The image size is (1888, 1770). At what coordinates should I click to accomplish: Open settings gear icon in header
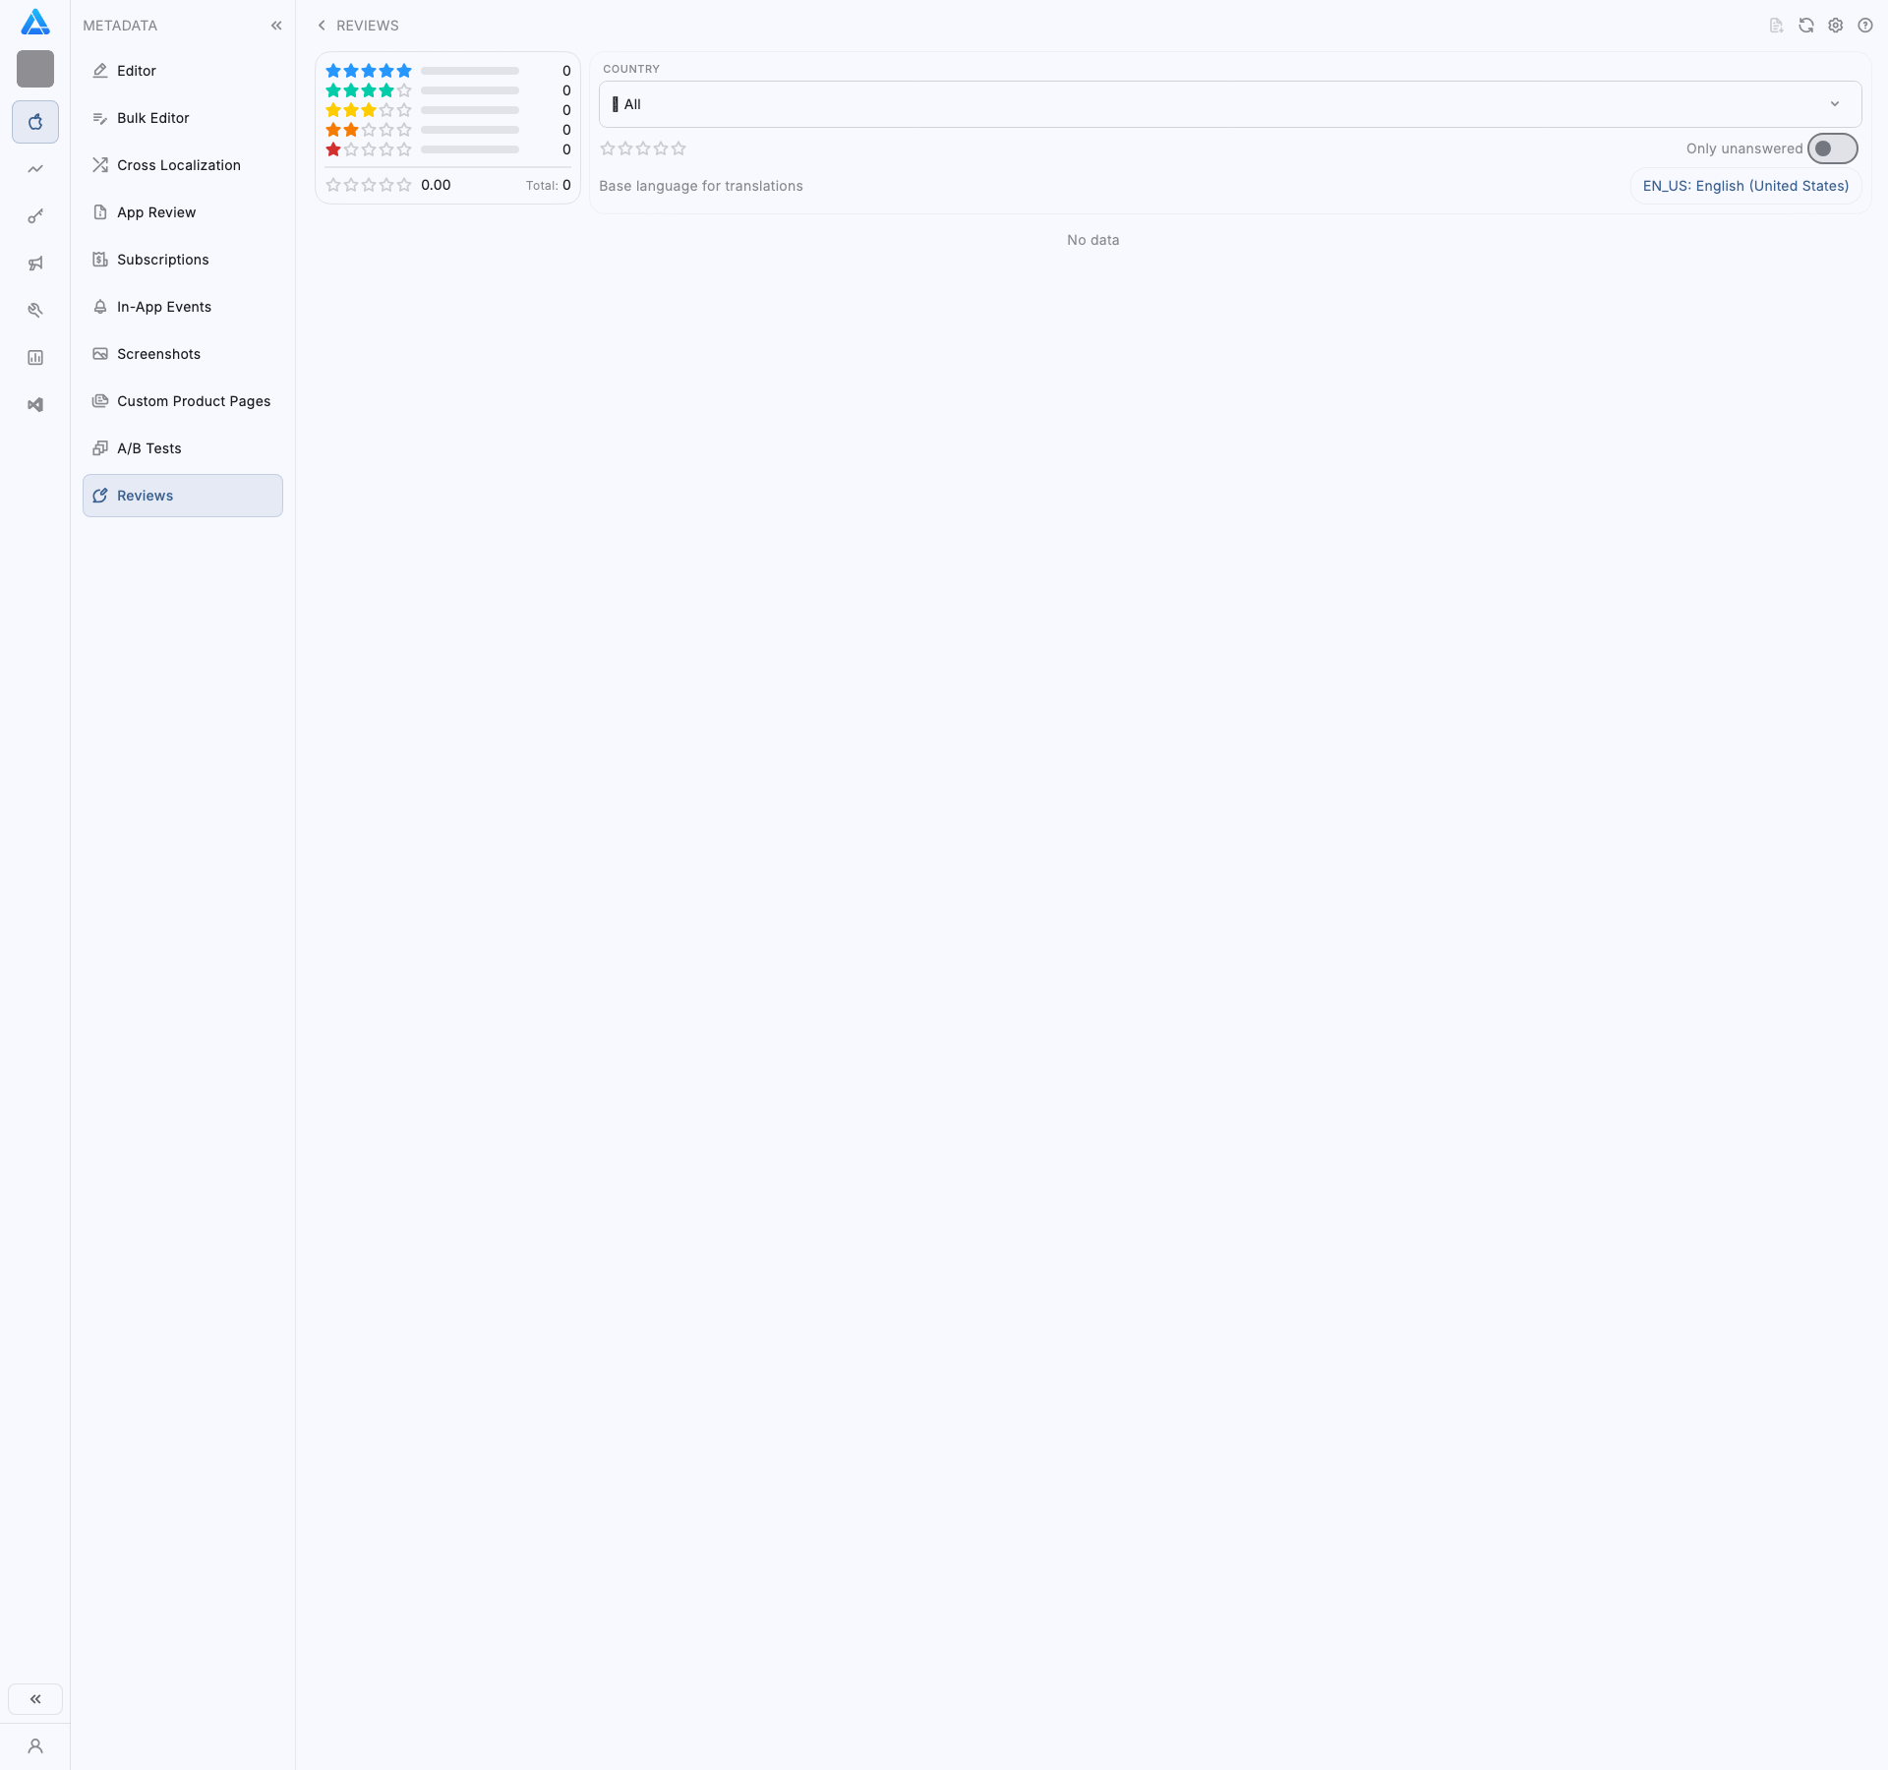click(x=1835, y=26)
